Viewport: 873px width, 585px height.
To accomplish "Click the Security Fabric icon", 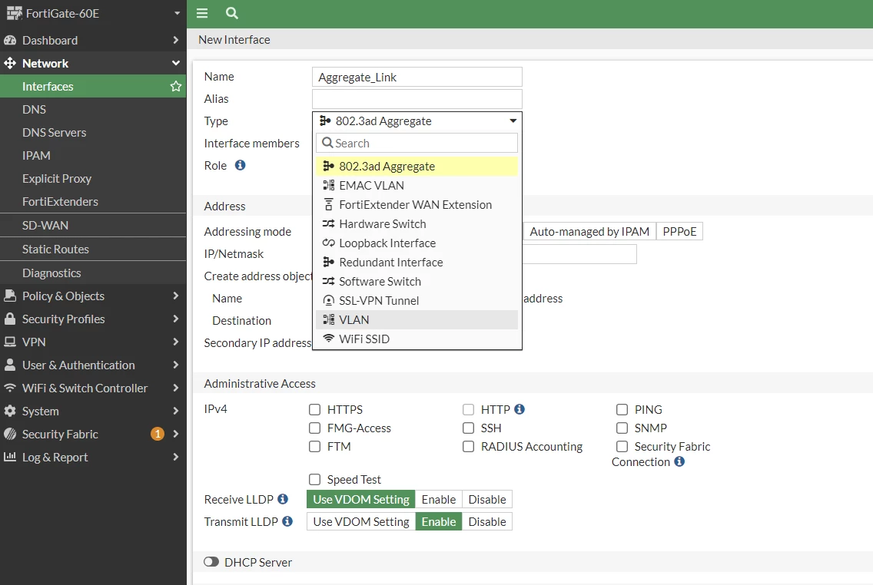I will click(x=10, y=434).
